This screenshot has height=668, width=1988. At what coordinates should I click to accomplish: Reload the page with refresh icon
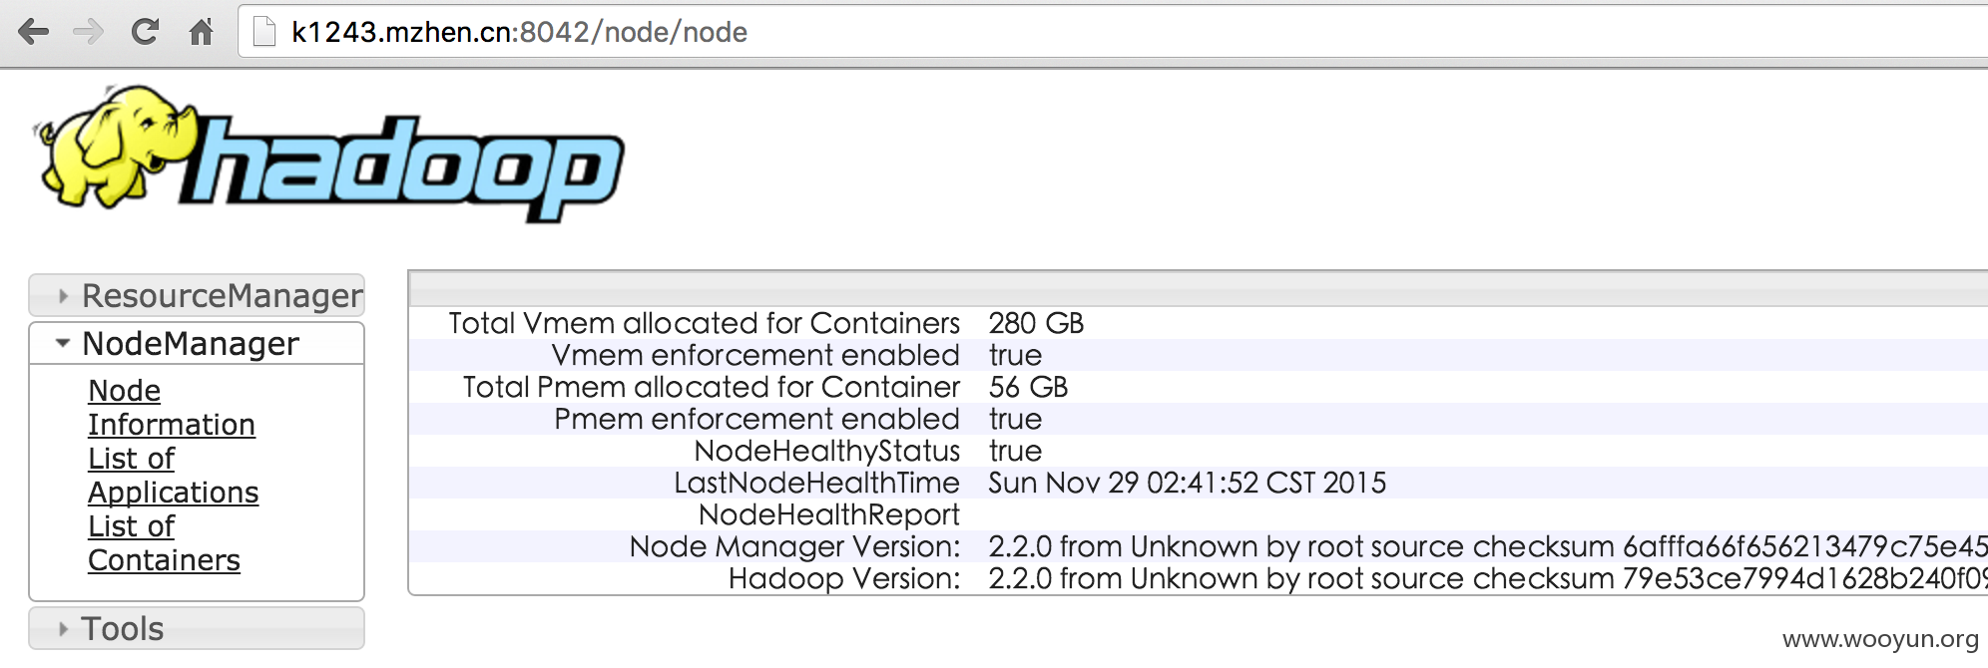click(x=145, y=32)
